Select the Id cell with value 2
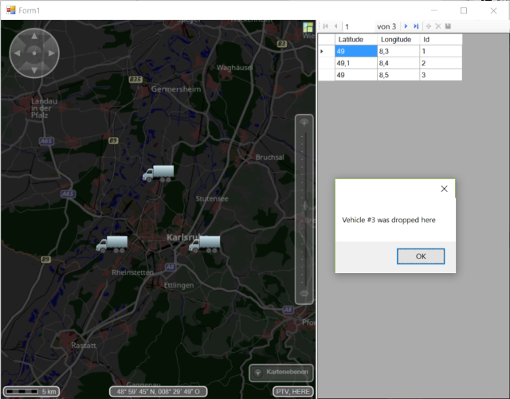 pyautogui.click(x=441, y=63)
